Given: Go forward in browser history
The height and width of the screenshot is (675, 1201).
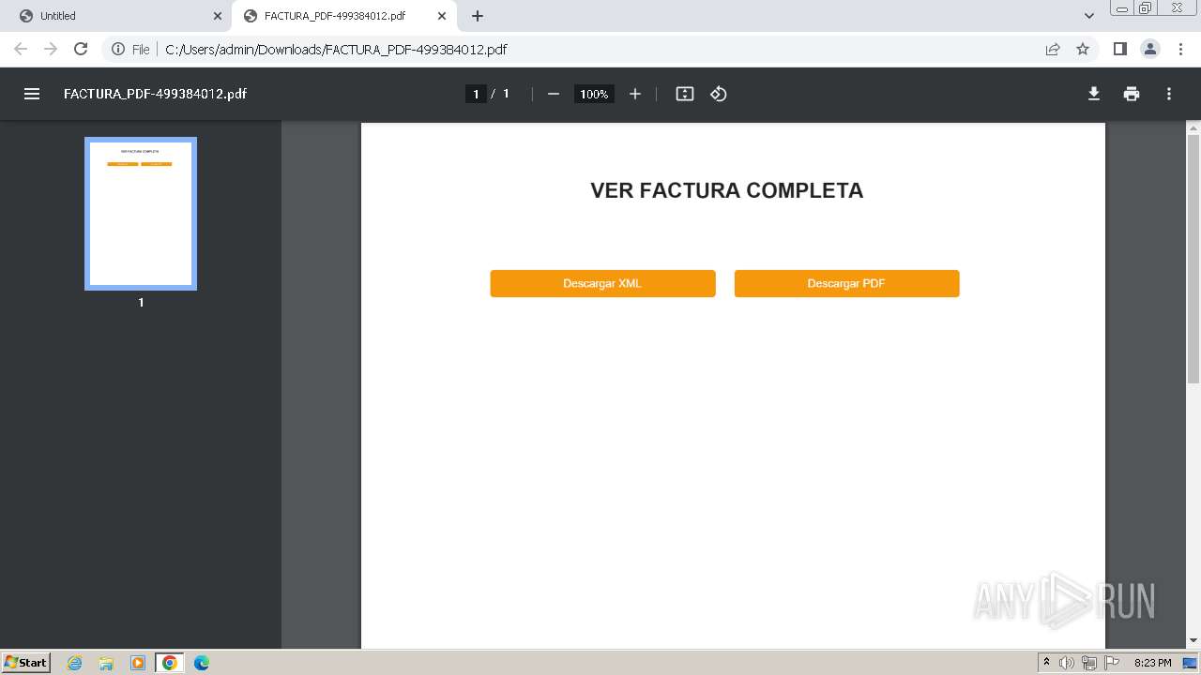Looking at the screenshot, I should pos(51,49).
